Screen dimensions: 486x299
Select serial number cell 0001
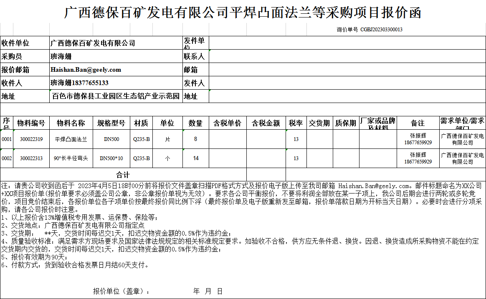pyautogui.click(x=7, y=139)
